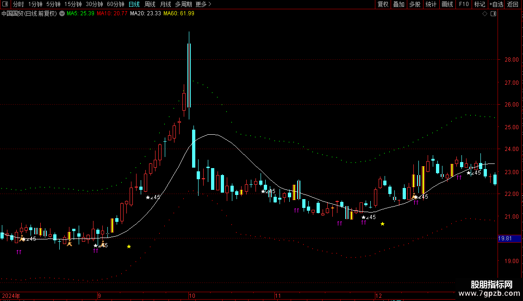Click the MA10: 20.77 indicator label

(x=112, y=14)
